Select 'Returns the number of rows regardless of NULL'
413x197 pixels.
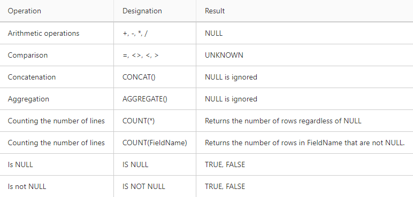point(283,121)
